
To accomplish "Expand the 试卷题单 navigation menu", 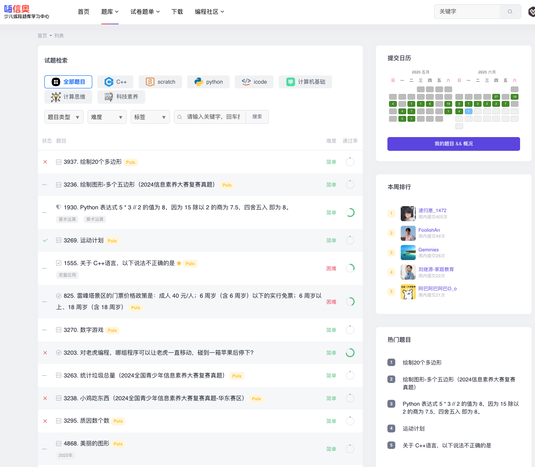I will [145, 12].
